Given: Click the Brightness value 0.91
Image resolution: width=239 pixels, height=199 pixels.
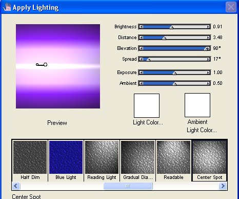Looking at the screenshot, I should 217,27.
